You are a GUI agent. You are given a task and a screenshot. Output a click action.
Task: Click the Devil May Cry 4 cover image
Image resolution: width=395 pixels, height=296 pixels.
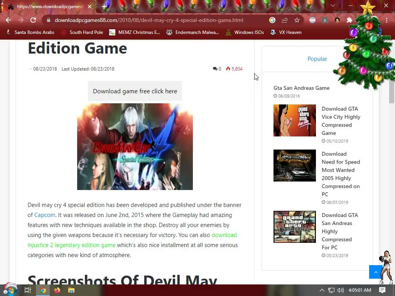click(x=135, y=146)
